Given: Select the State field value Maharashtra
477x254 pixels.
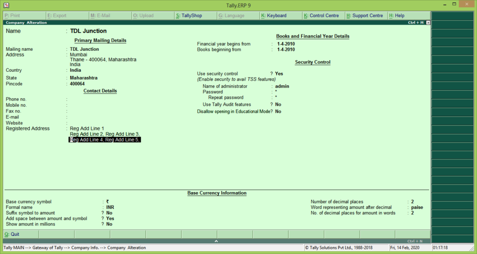Looking at the screenshot, I should coord(84,78).
